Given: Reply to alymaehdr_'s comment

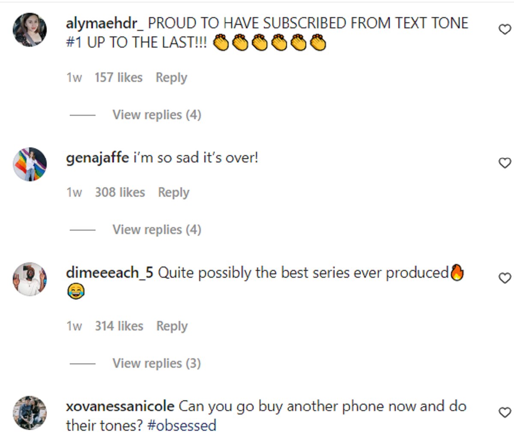Looking at the screenshot, I should [x=171, y=78].
